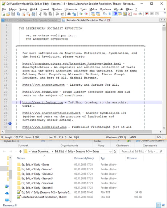Click the Open file toolbar icon
Screen dimensions: 167x208
(8, 14)
